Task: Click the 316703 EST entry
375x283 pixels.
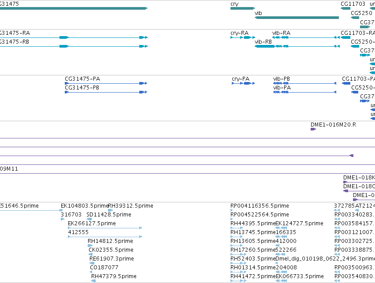Action: coord(63,219)
